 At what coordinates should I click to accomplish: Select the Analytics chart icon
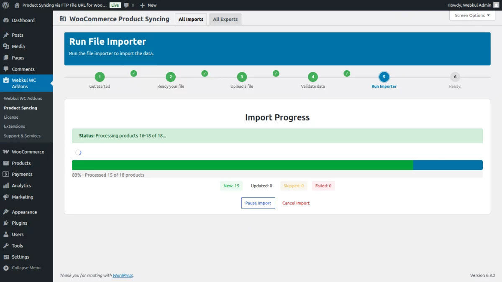(x=6, y=185)
